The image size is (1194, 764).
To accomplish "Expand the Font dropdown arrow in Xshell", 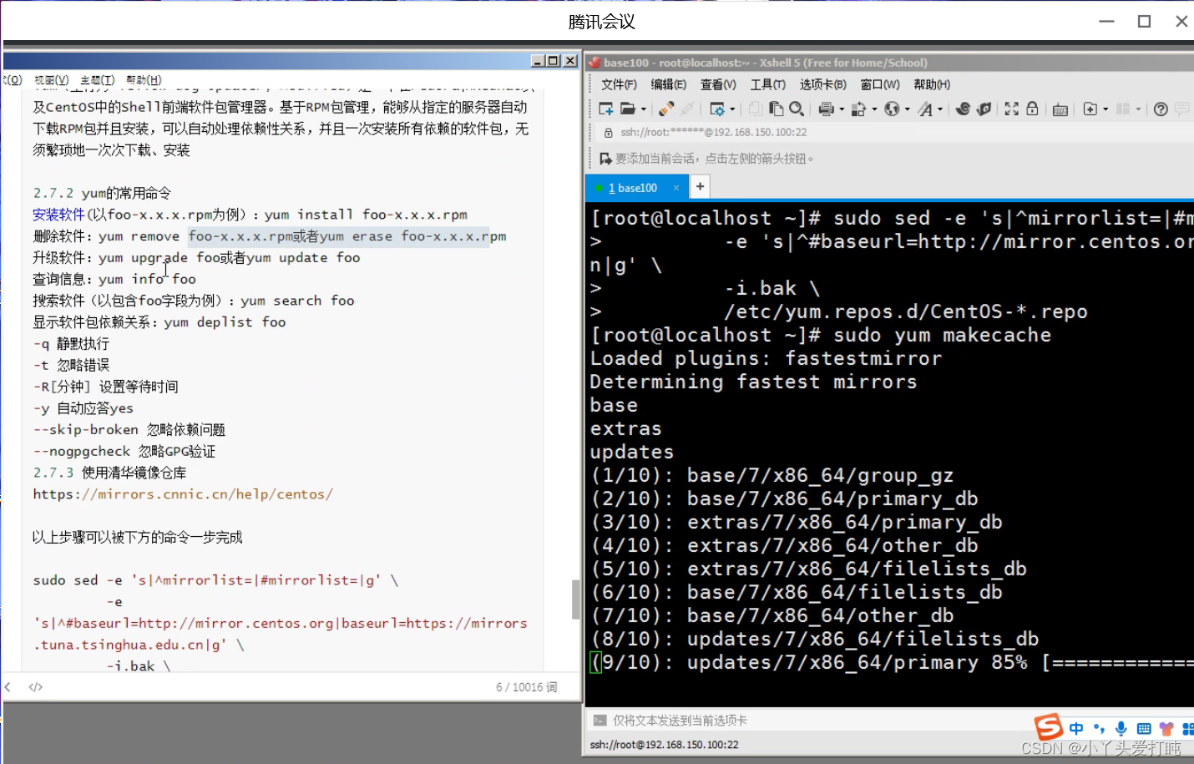I will pyautogui.click(x=940, y=109).
